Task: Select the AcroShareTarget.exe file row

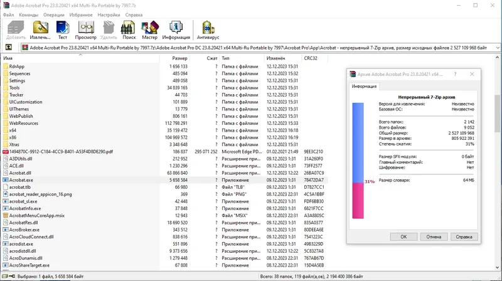Action: tap(165, 265)
